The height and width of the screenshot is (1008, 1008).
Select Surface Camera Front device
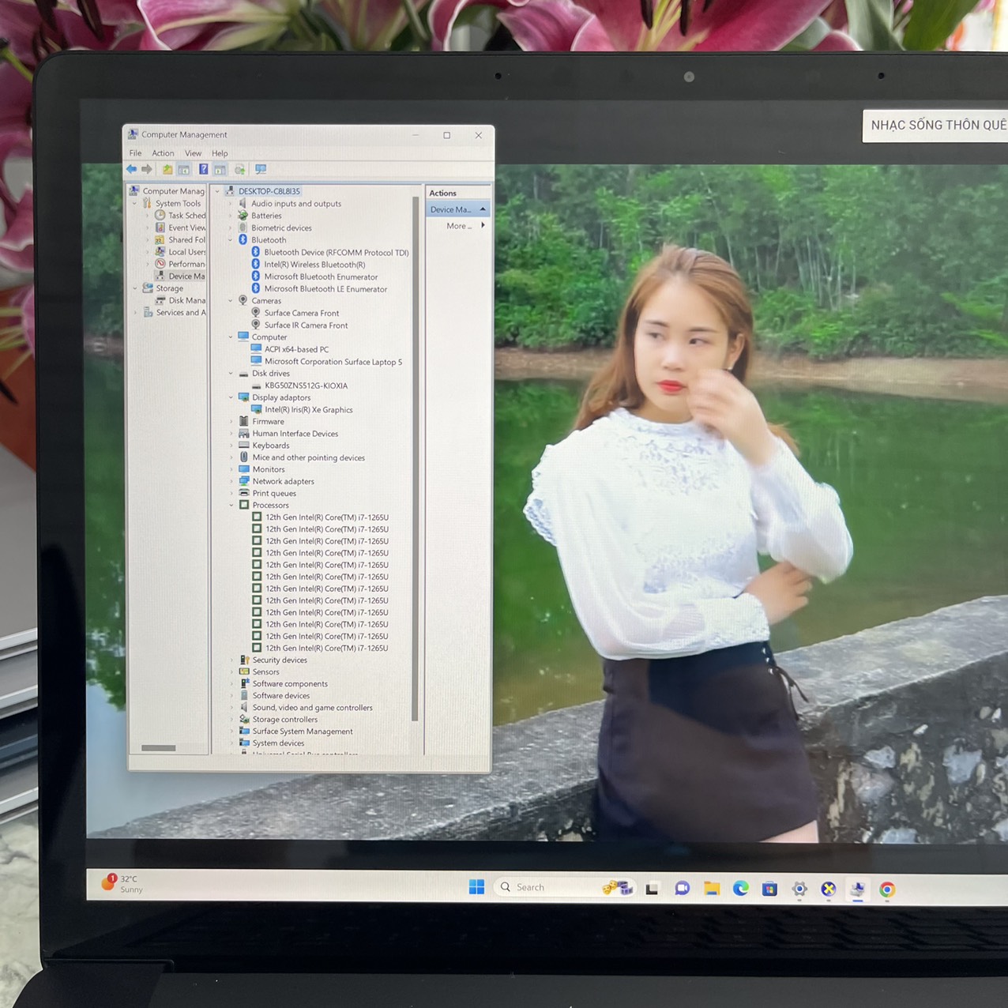coord(301,313)
